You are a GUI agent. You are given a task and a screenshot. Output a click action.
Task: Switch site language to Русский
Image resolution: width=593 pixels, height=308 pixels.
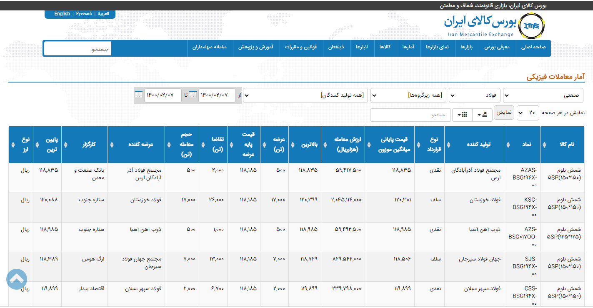point(84,14)
